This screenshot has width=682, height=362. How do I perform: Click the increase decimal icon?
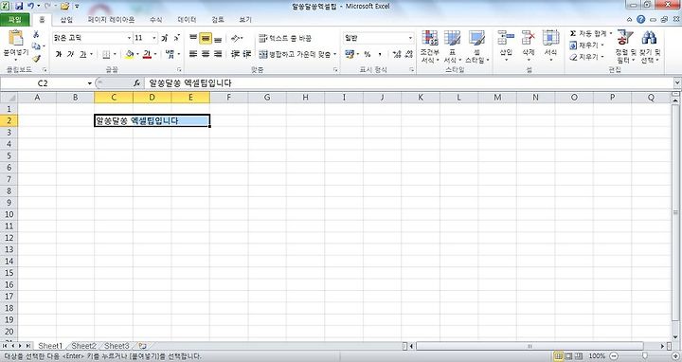coord(396,54)
